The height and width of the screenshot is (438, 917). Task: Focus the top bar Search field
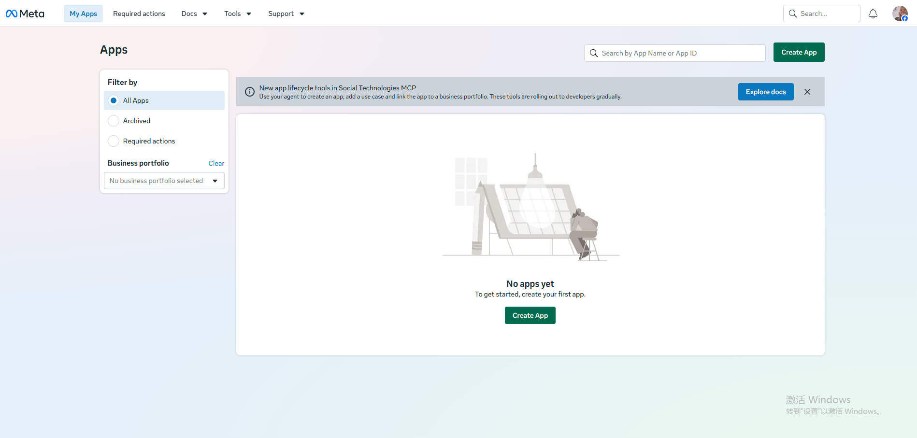click(821, 14)
